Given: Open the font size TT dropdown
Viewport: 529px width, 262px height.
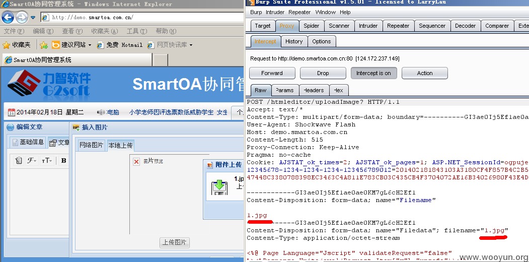Looking at the screenshot, I should click(46, 161).
